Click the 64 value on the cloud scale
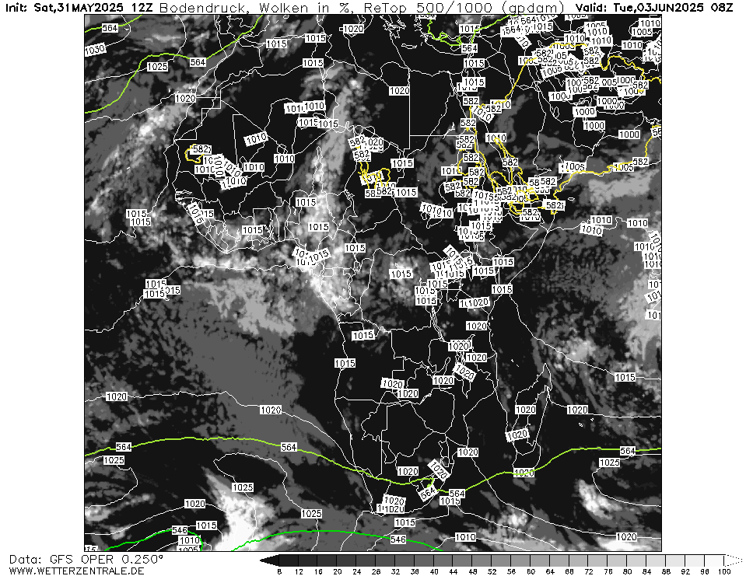The image size is (746, 576). (x=550, y=571)
